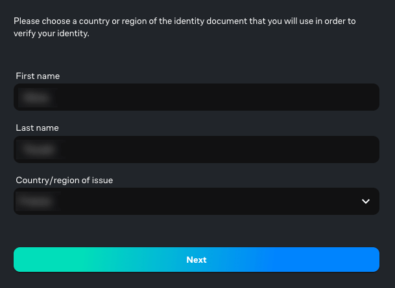Click the "Last name" label text
The image size is (395, 288).
[x=37, y=128]
